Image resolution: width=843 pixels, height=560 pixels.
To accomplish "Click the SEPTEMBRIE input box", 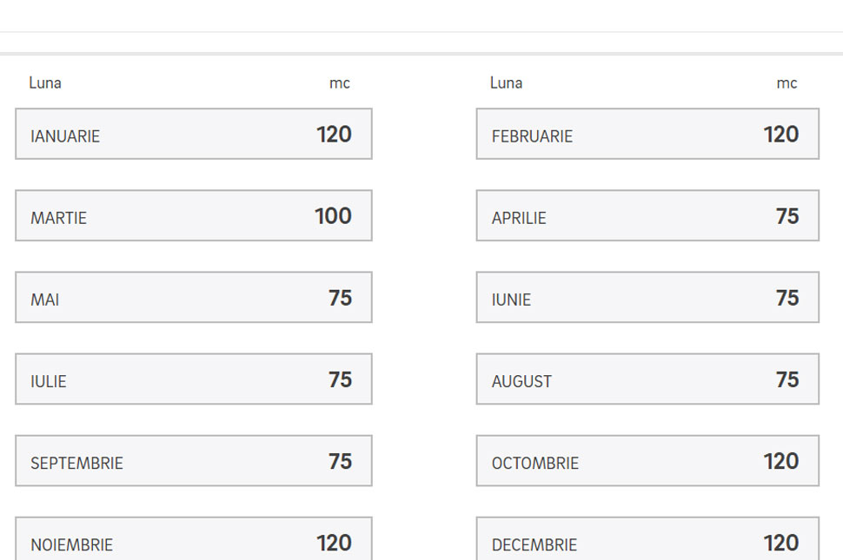I will [x=193, y=461].
